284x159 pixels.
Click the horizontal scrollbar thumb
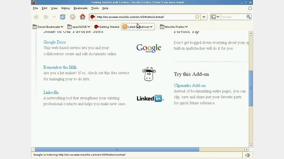pyautogui.click(x=117, y=149)
